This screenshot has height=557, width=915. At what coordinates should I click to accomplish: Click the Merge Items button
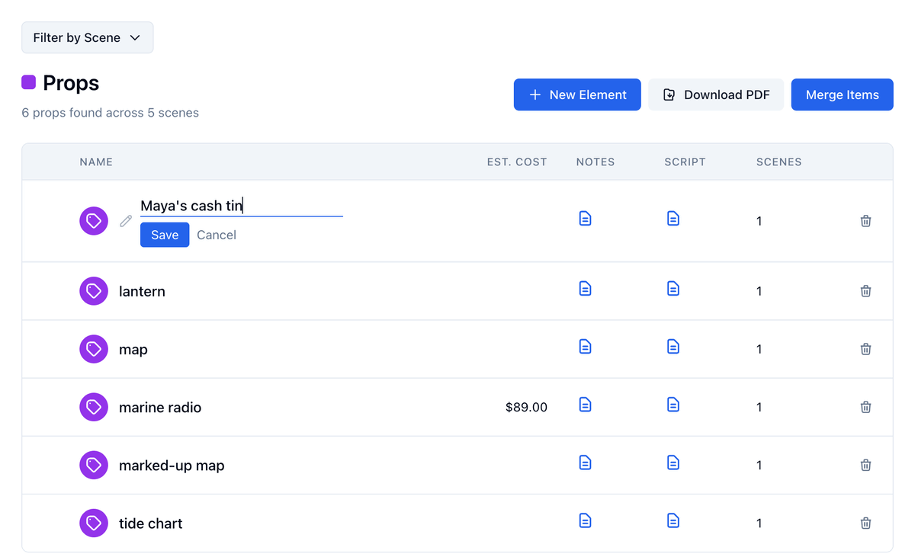tap(843, 94)
